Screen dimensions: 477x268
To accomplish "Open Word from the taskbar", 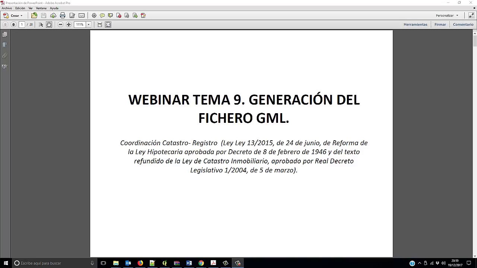I will [189, 263].
